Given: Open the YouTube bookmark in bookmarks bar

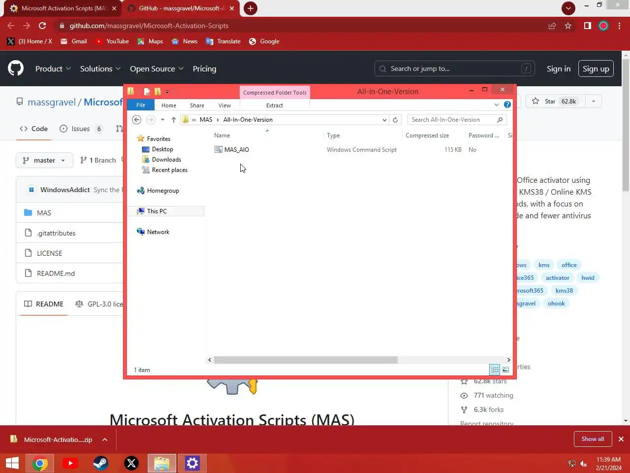Looking at the screenshot, I should [x=112, y=41].
